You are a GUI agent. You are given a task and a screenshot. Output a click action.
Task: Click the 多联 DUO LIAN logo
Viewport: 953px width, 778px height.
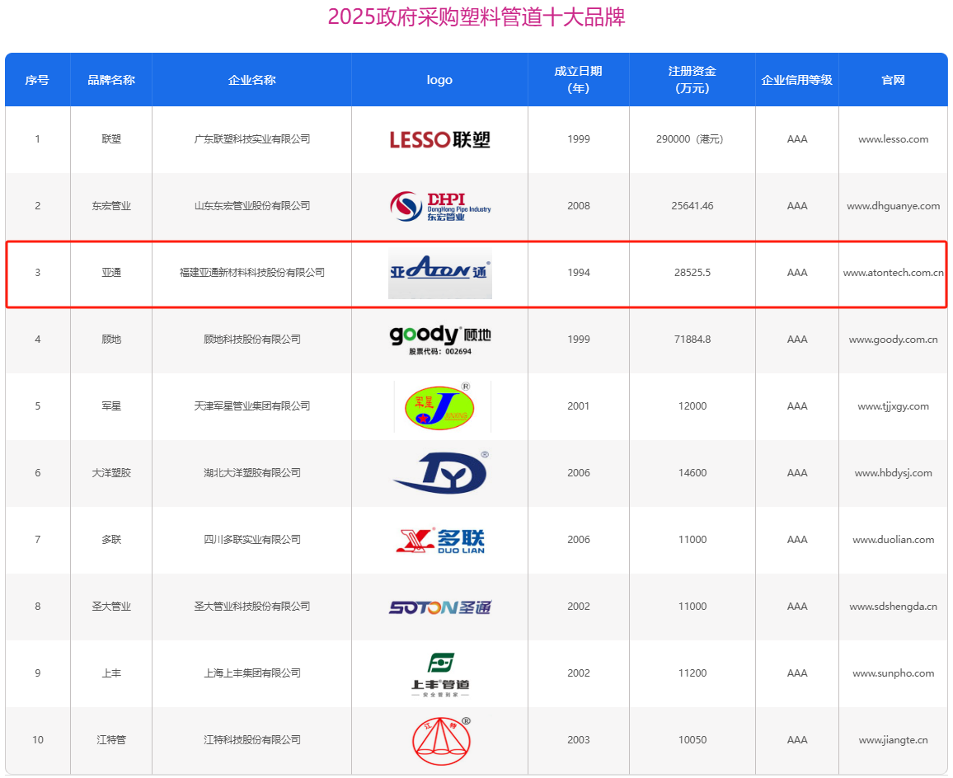pyautogui.click(x=439, y=540)
